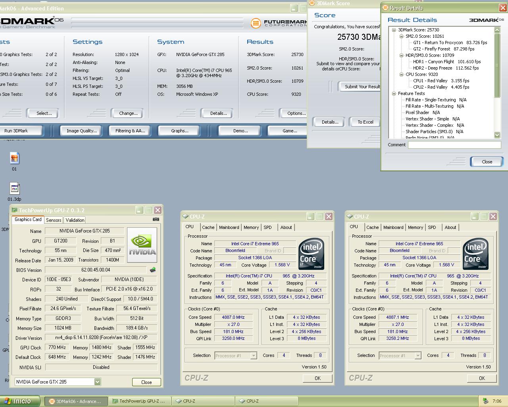Switch to TechPowerUp GPU-Z taskbar button
This screenshot has height=407, width=508.
139,401
